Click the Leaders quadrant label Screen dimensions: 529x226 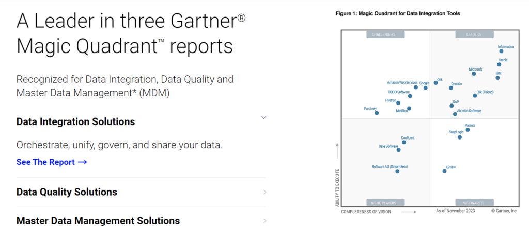[474, 34]
